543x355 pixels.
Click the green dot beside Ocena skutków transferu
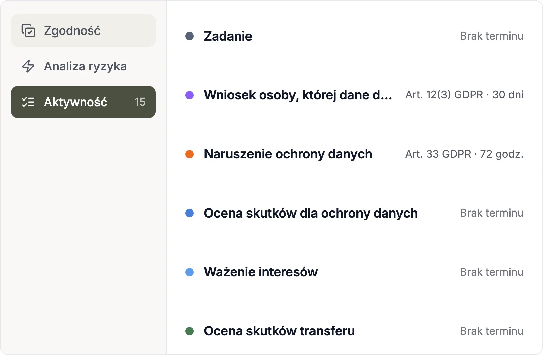190,331
